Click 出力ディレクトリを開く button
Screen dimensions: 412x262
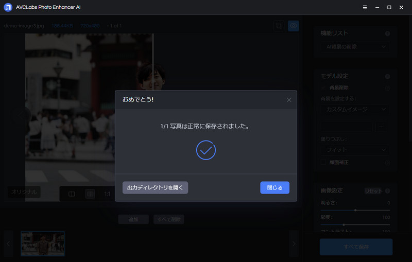click(155, 188)
